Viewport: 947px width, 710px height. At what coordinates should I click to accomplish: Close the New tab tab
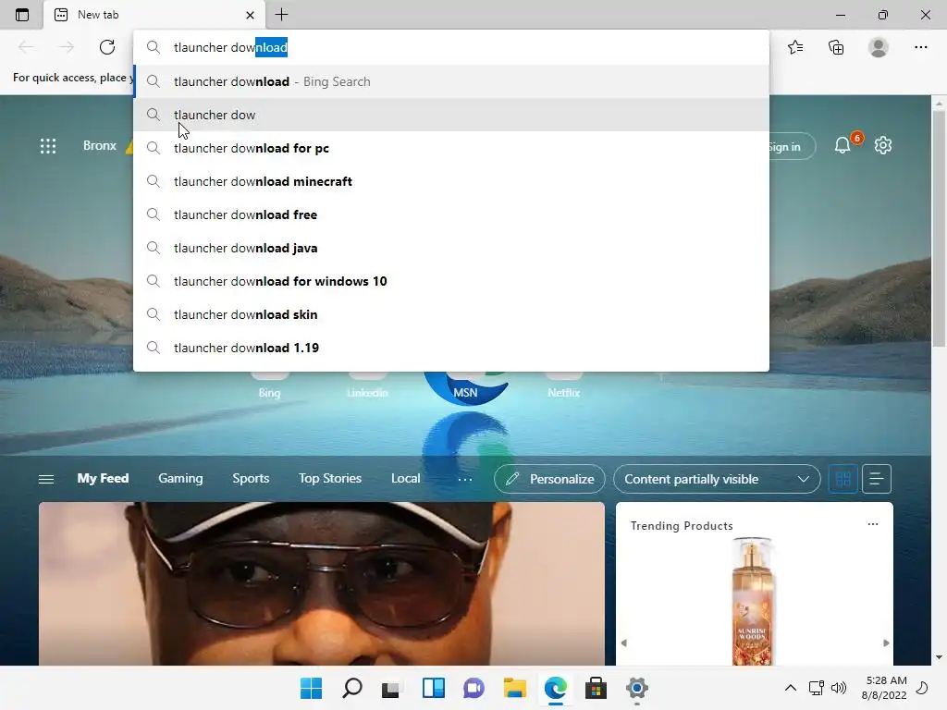(250, 15)
